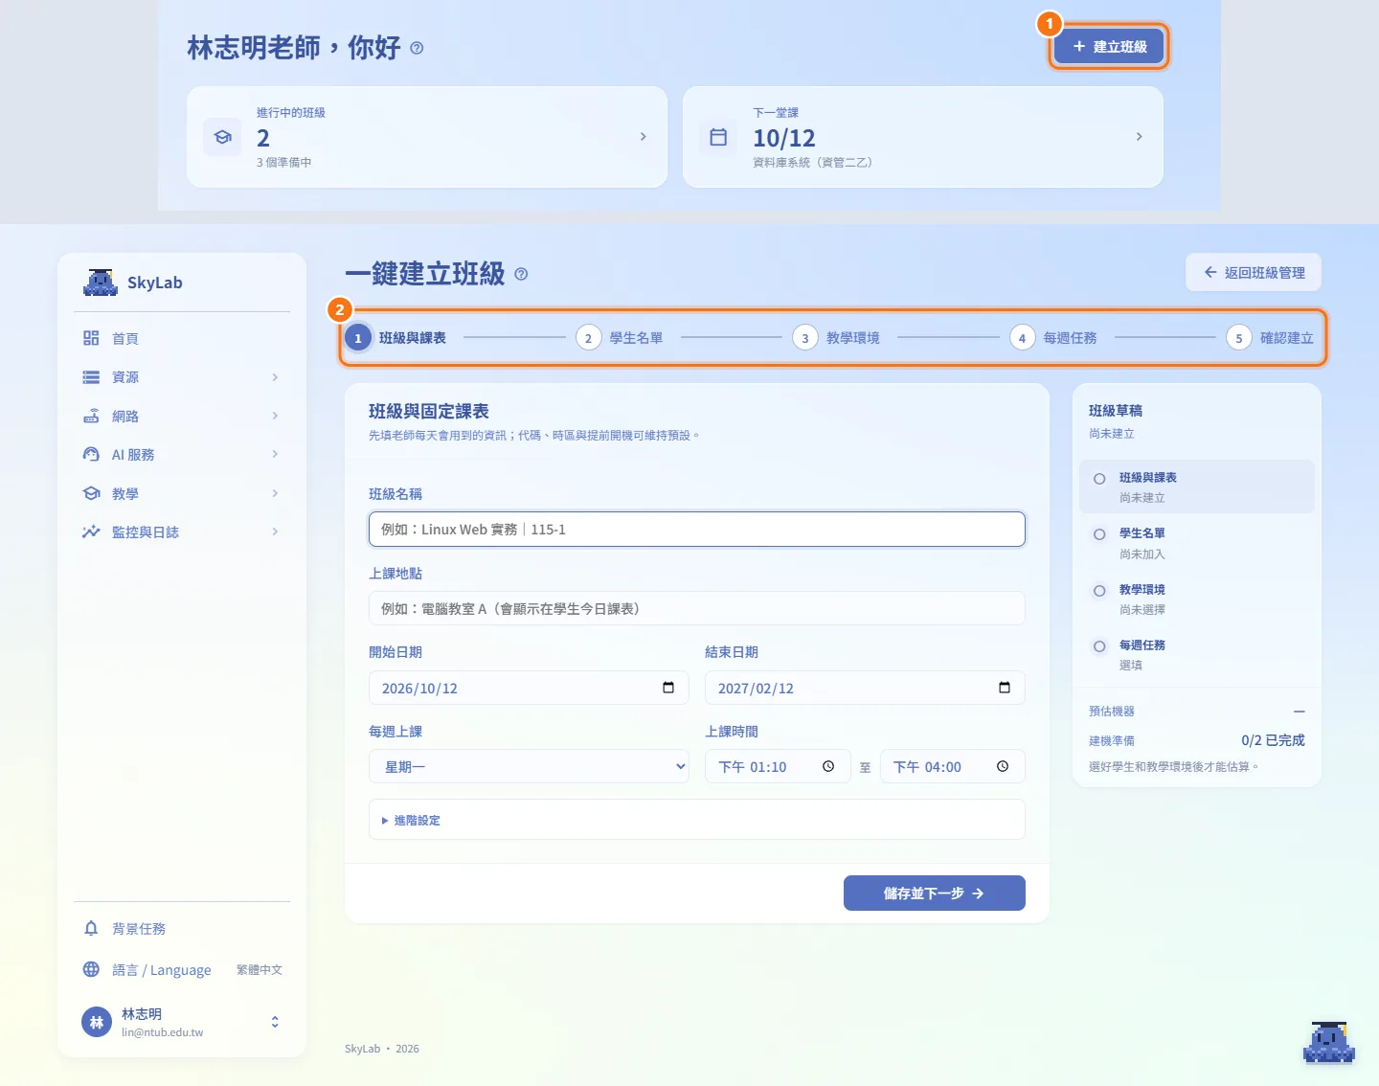
Task: Open the 開始日期 calendar picker icon
Action: point(668,688)
